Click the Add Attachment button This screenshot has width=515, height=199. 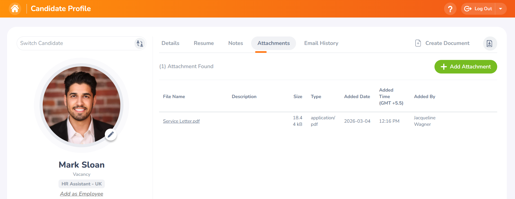tap(466, 67)
